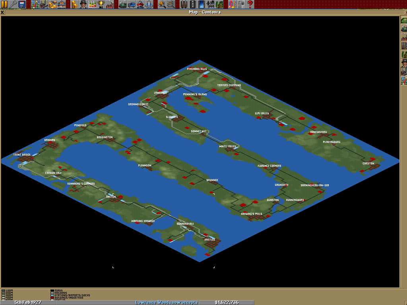407x305 pixels.
Task: Click the Harding's Mills town label
Action: [x=252, y=214]
